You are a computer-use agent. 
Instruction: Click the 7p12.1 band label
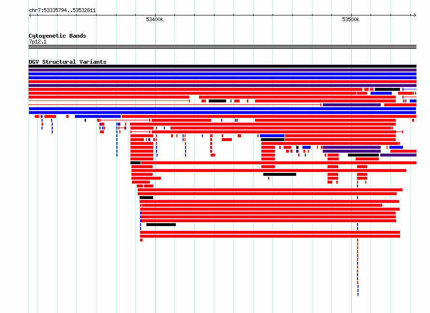click(x=38, y=42)
